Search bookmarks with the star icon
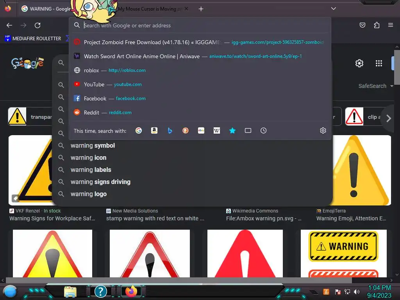The width and height of the screenshot is (400, 300). [x=232, y=130]
